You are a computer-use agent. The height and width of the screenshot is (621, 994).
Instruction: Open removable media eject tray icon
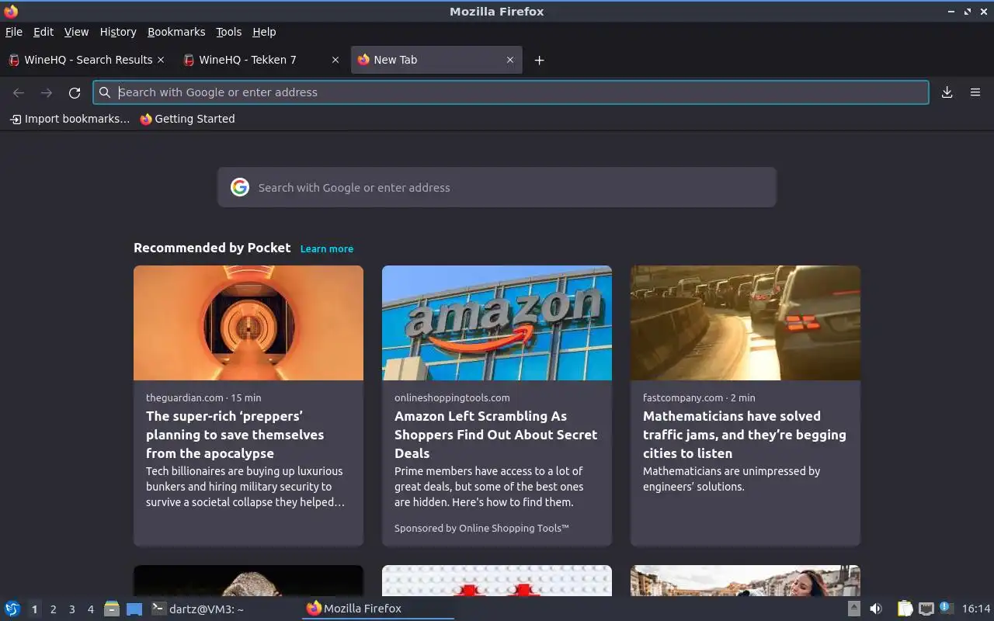[853, 609]
